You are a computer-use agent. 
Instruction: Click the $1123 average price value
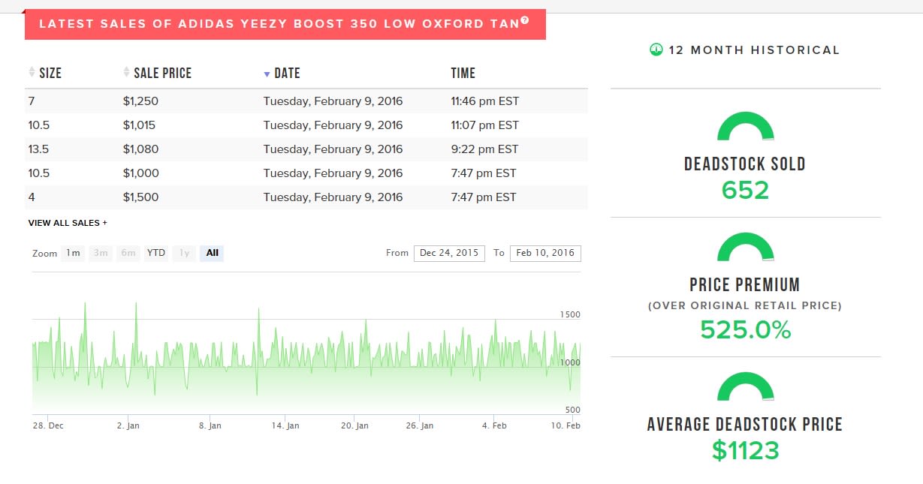[745, 450]
